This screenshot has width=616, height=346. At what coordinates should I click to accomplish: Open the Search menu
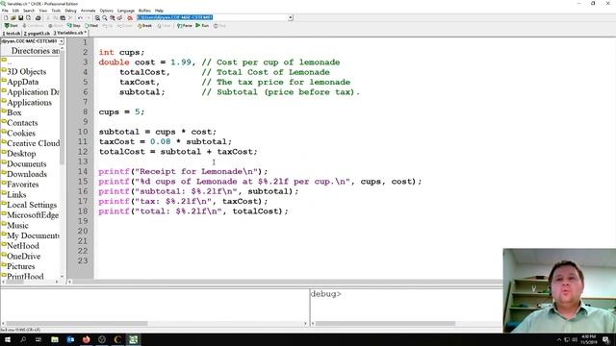pyautogui.click(x=29, y=11)
